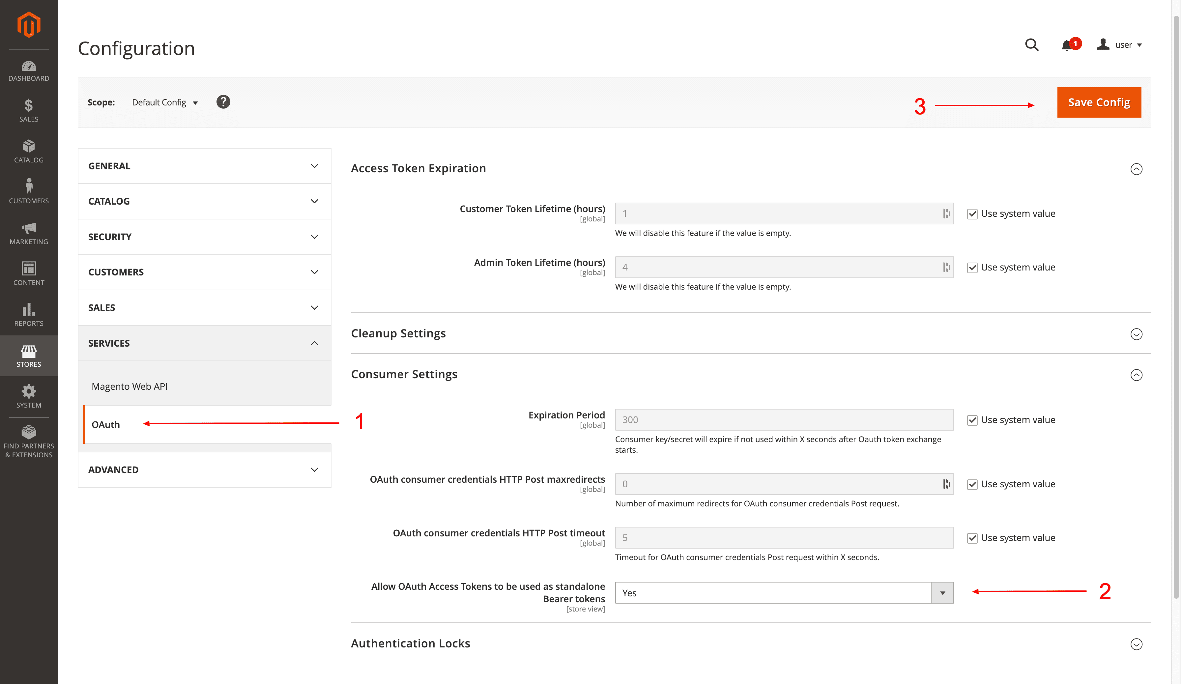The width and height of the screenshot is (1181, 684).
Task: Open the notifications bell
Action: 1067,44
